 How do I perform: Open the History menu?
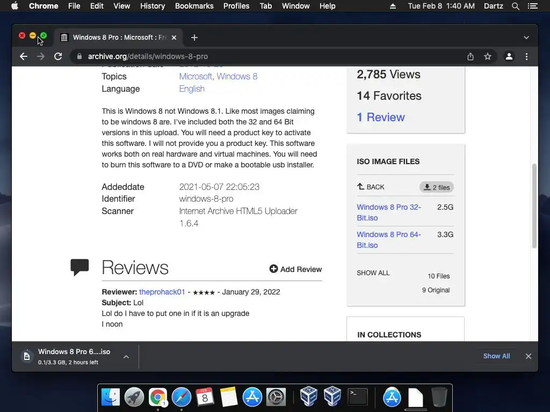(x=153, y=6)
